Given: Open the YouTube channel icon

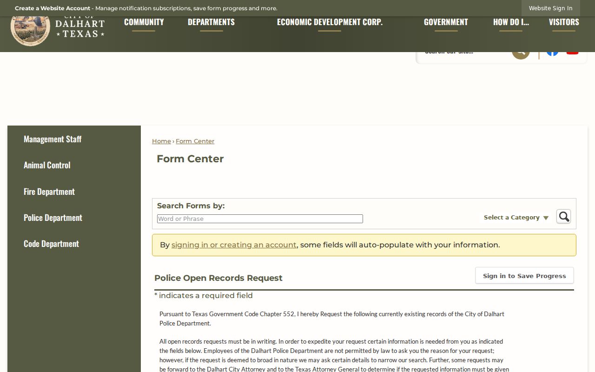Looking at the screenshot, I should [x=572, y=53].
